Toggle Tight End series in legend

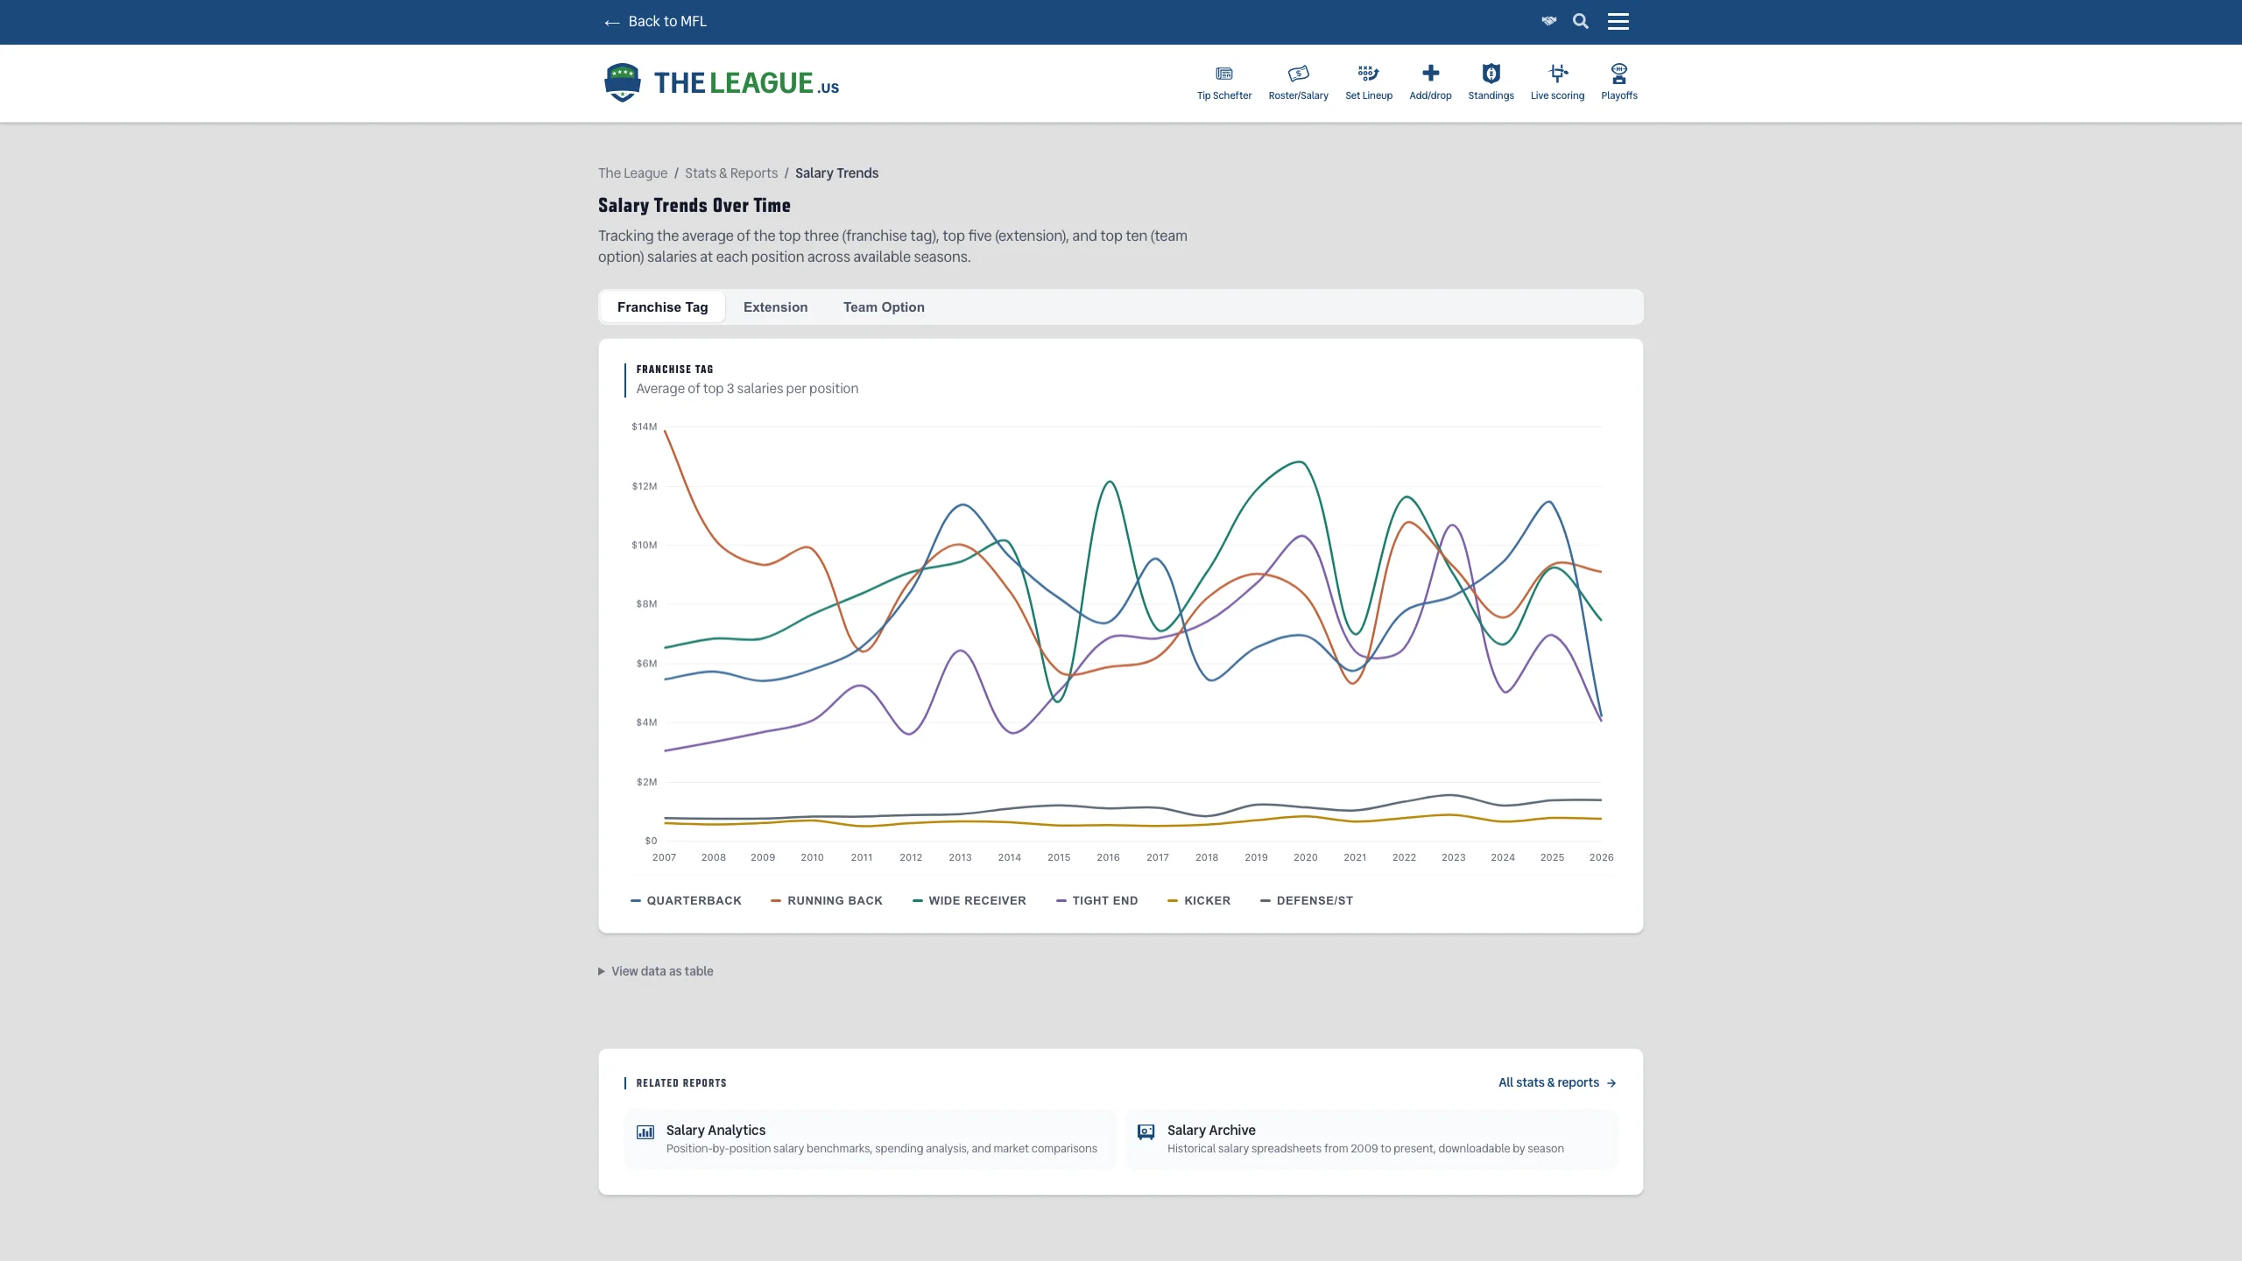1096,900
